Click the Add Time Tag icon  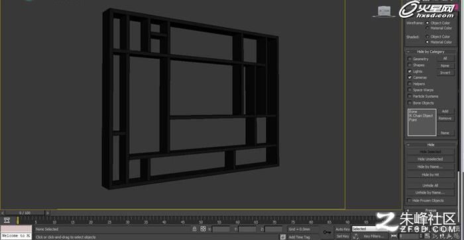point(283,237)
